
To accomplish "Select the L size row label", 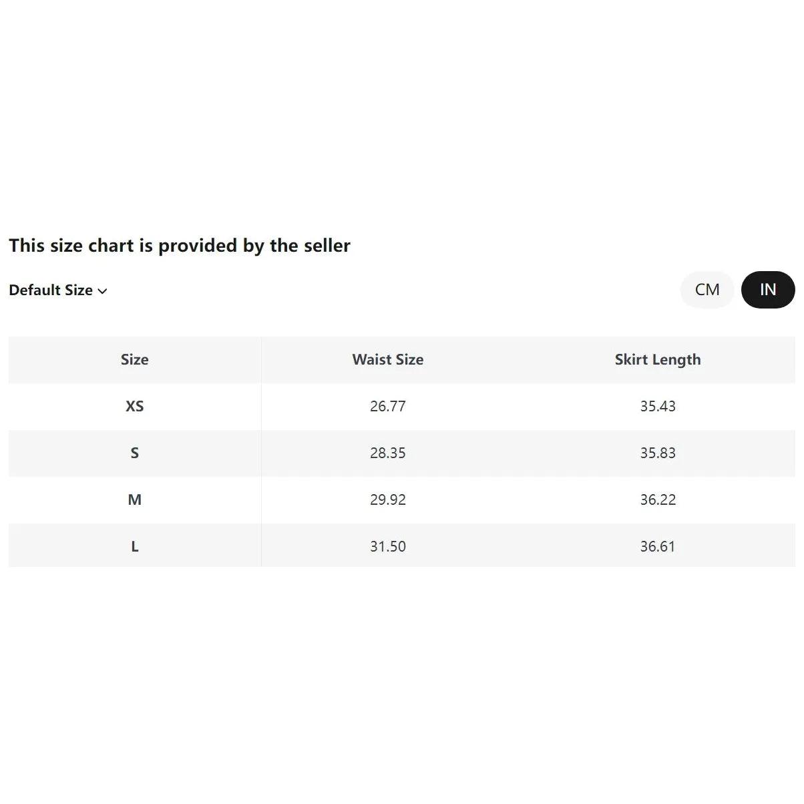I will (134, 546).
